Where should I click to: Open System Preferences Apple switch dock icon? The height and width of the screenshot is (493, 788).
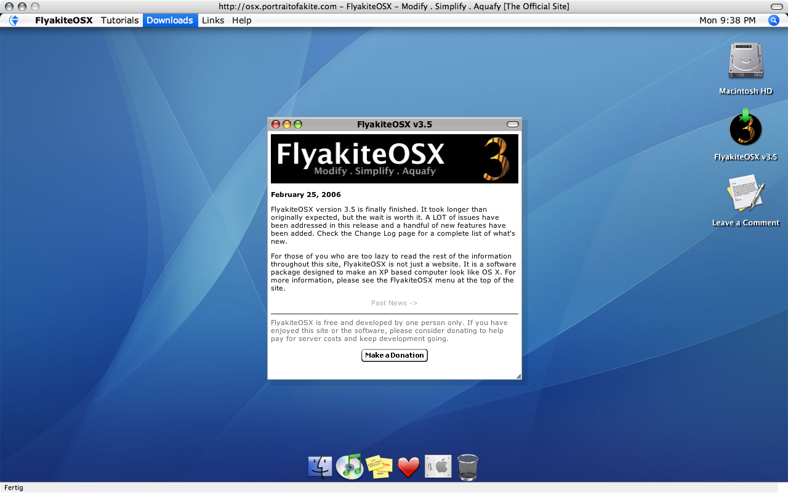tap(438, 467)
